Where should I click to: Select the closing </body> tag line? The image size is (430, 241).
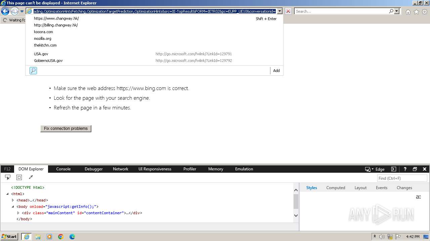click(x=24, y=219)
